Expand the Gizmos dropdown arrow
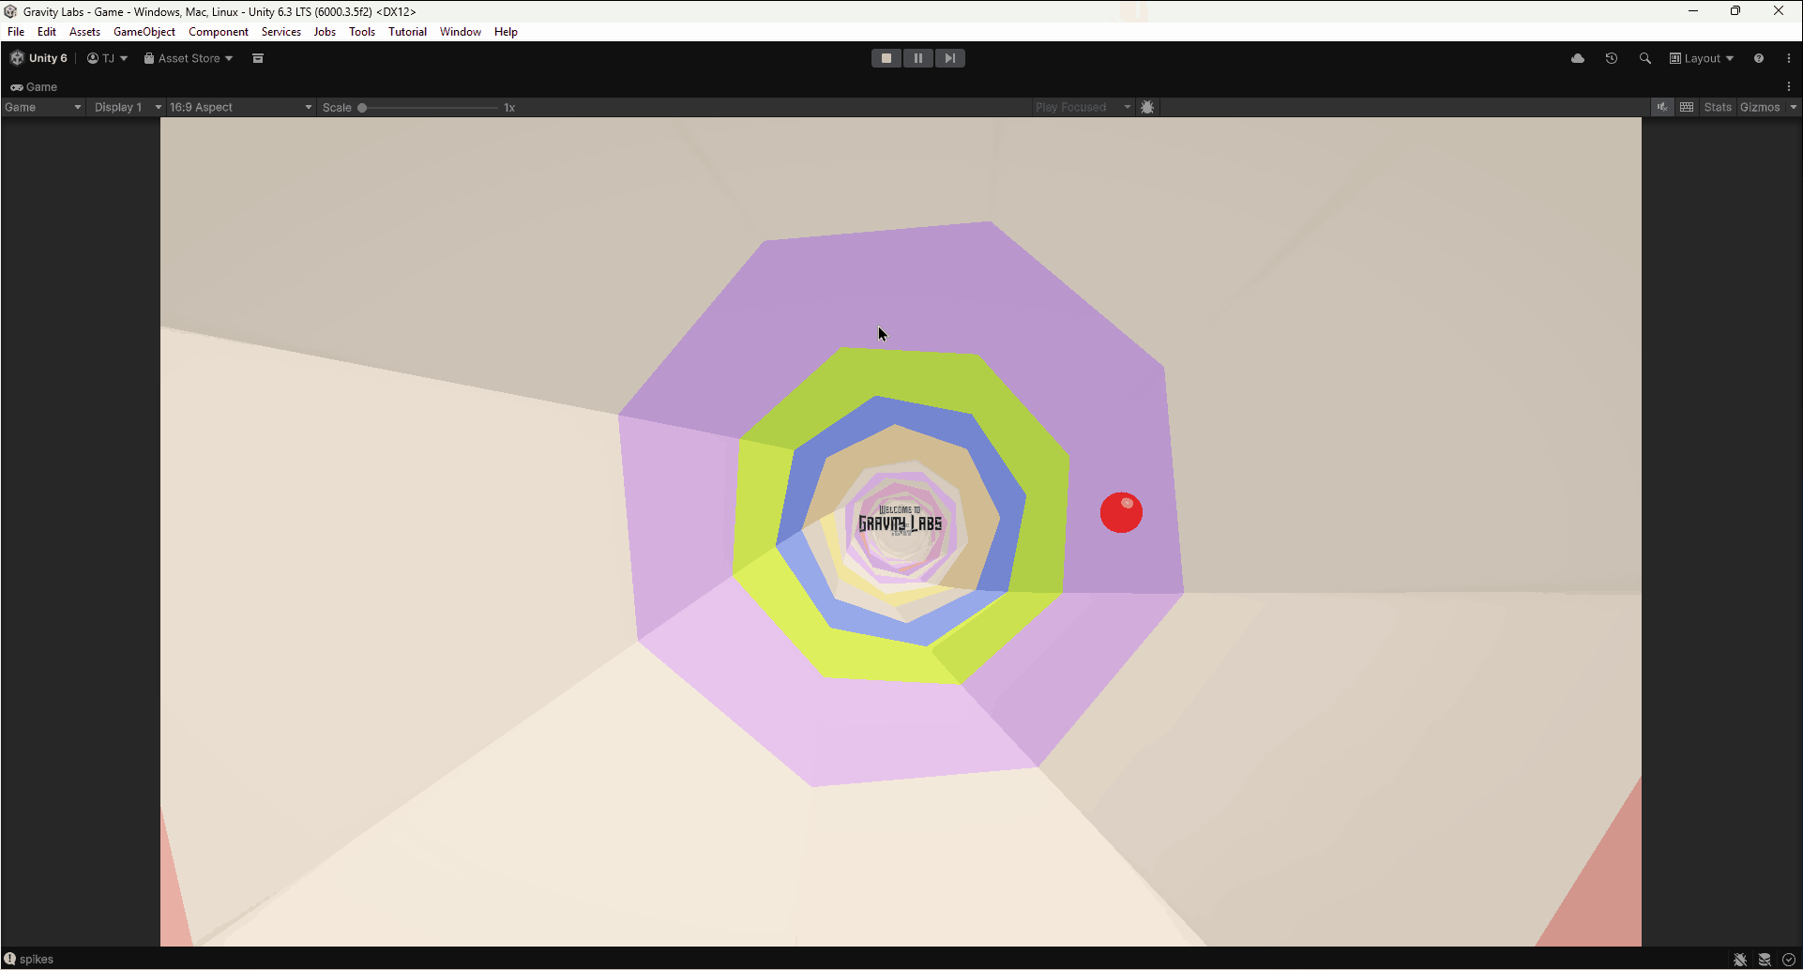The height and width of the screenshot is (970, 1803). click(1794, 107)
